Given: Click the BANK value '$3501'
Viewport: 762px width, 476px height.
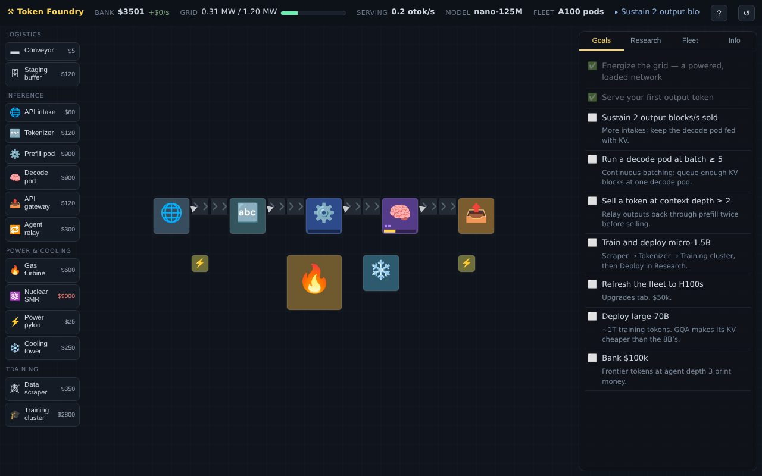Looking at the screenshot, I should point(131,12).
